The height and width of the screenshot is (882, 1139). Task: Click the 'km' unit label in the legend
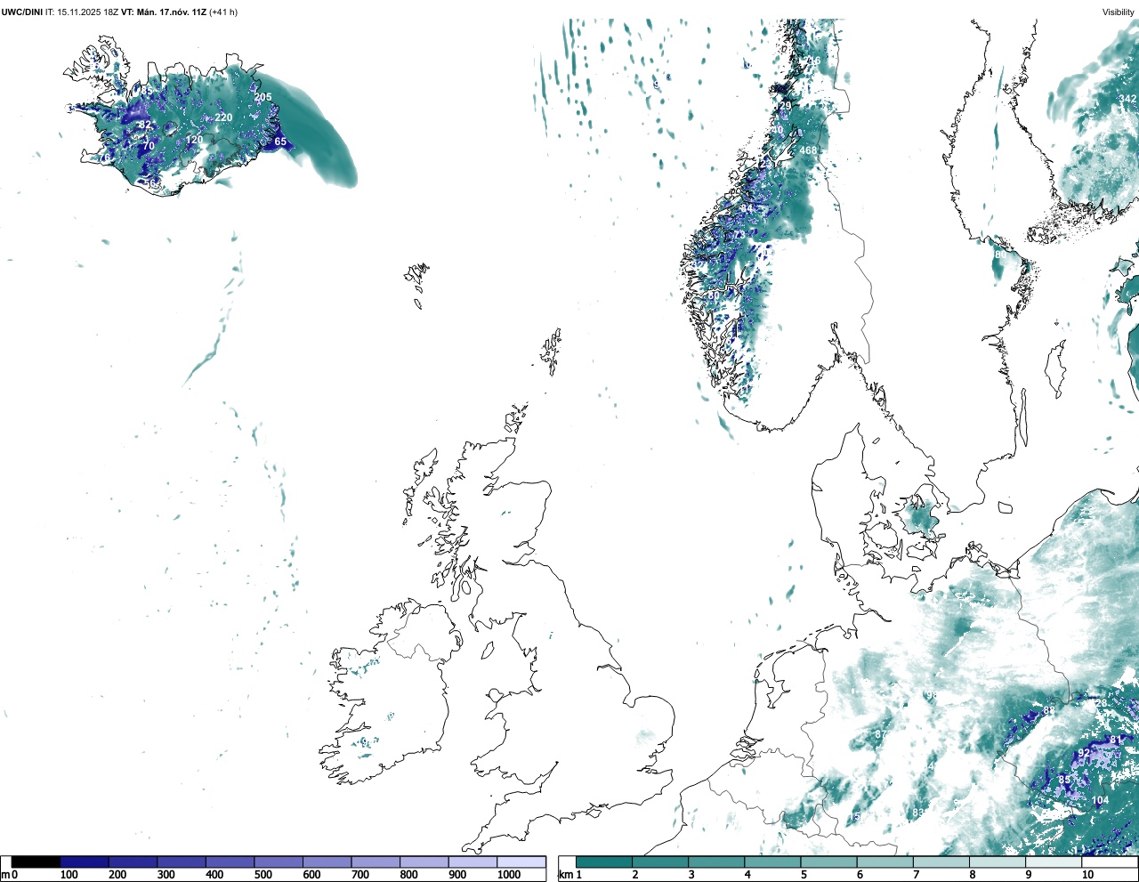click(565, 875)
